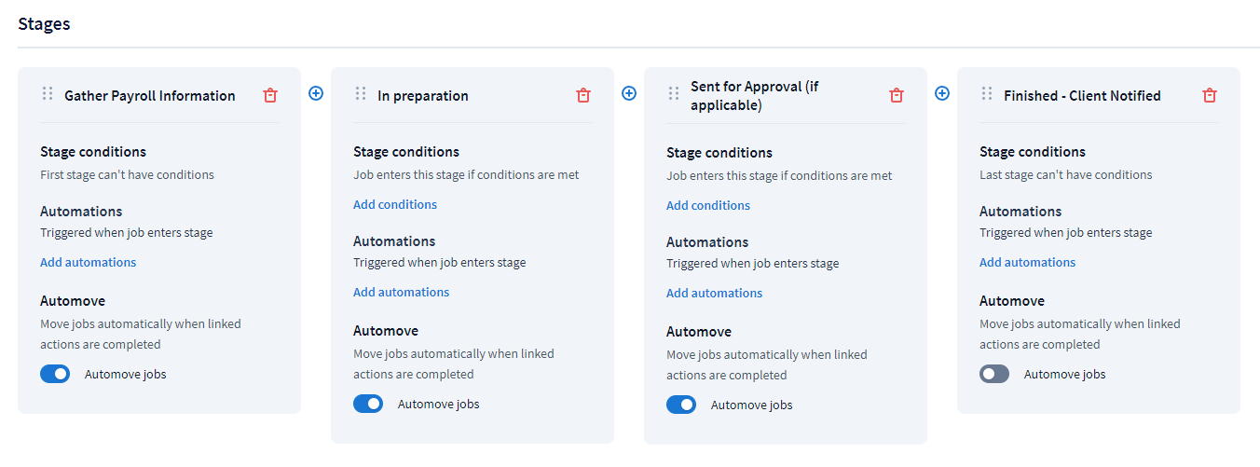Grab the Gather Payroll Information drag handle
Image resolution: width=1260 pixels, height=467 pixels.
[48, 94]
